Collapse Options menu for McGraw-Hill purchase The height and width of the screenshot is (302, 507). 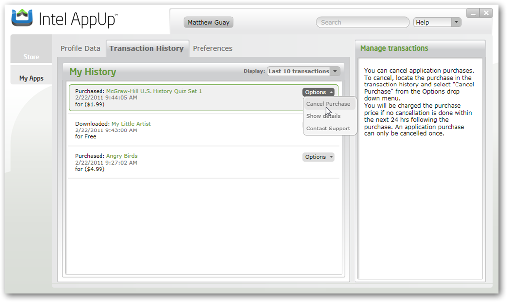(318, 92)
